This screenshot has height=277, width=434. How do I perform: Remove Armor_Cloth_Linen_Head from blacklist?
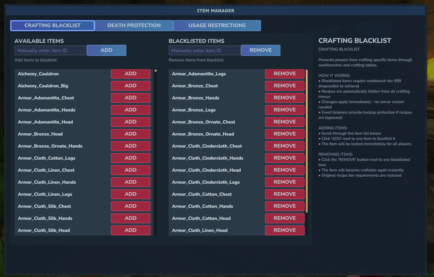pos(284,230)
